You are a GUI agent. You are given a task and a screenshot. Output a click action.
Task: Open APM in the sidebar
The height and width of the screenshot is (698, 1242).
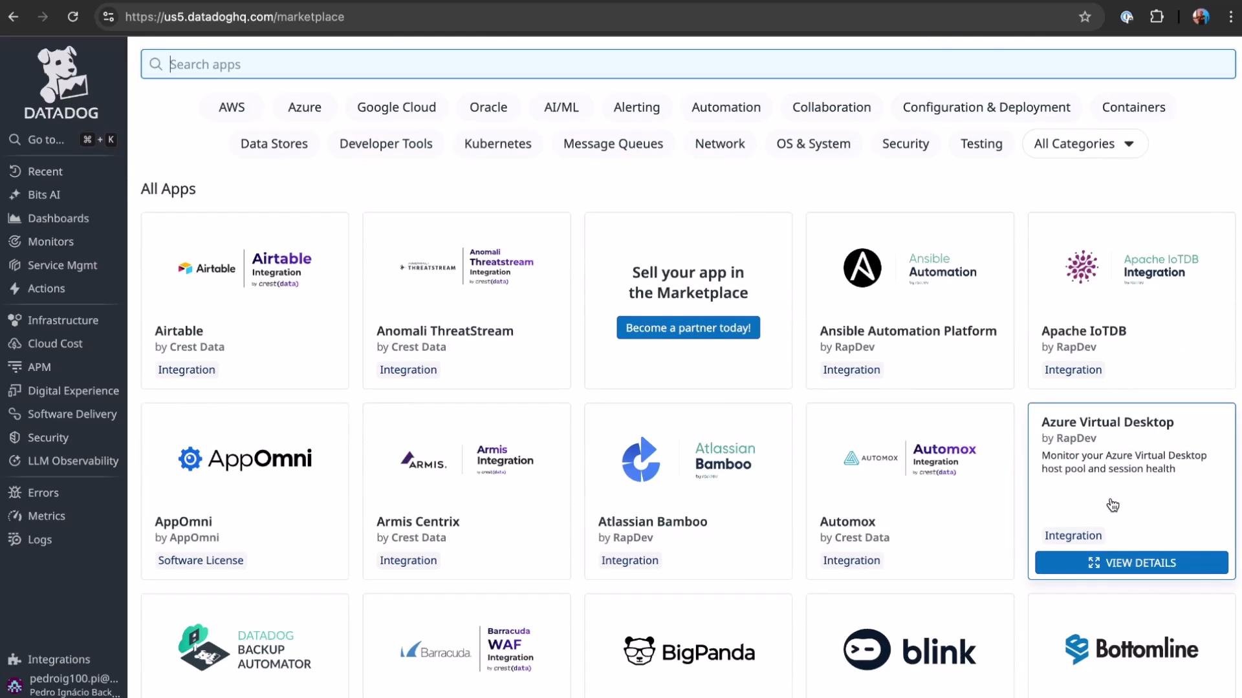(39, 367)
